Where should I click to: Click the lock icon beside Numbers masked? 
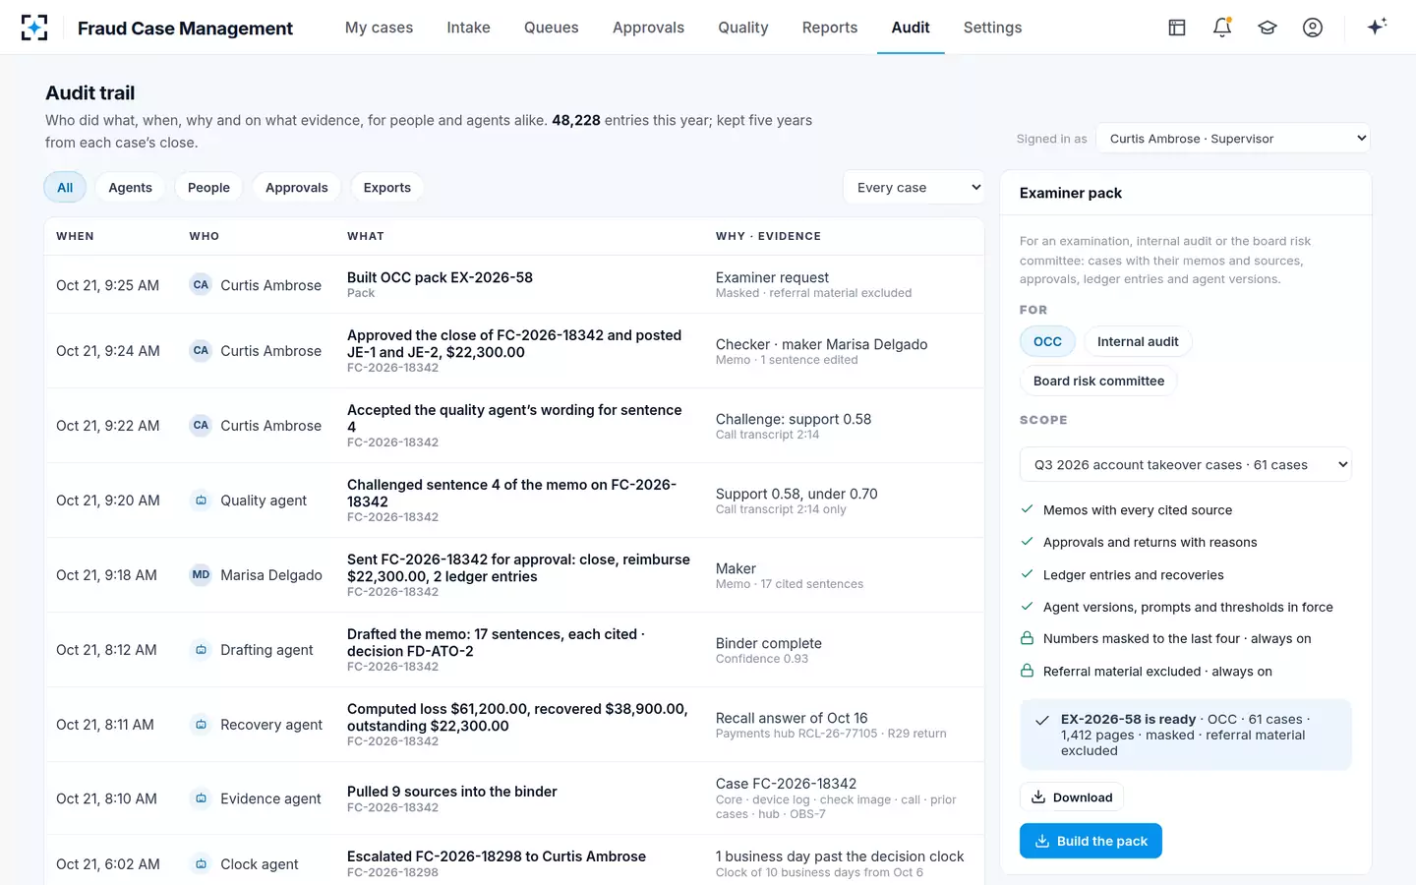tap(1027, 639)
